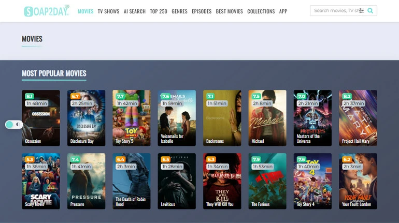Open the Toy Story 4 poster
The image size is (399, 223).
[x=313, y=181]
